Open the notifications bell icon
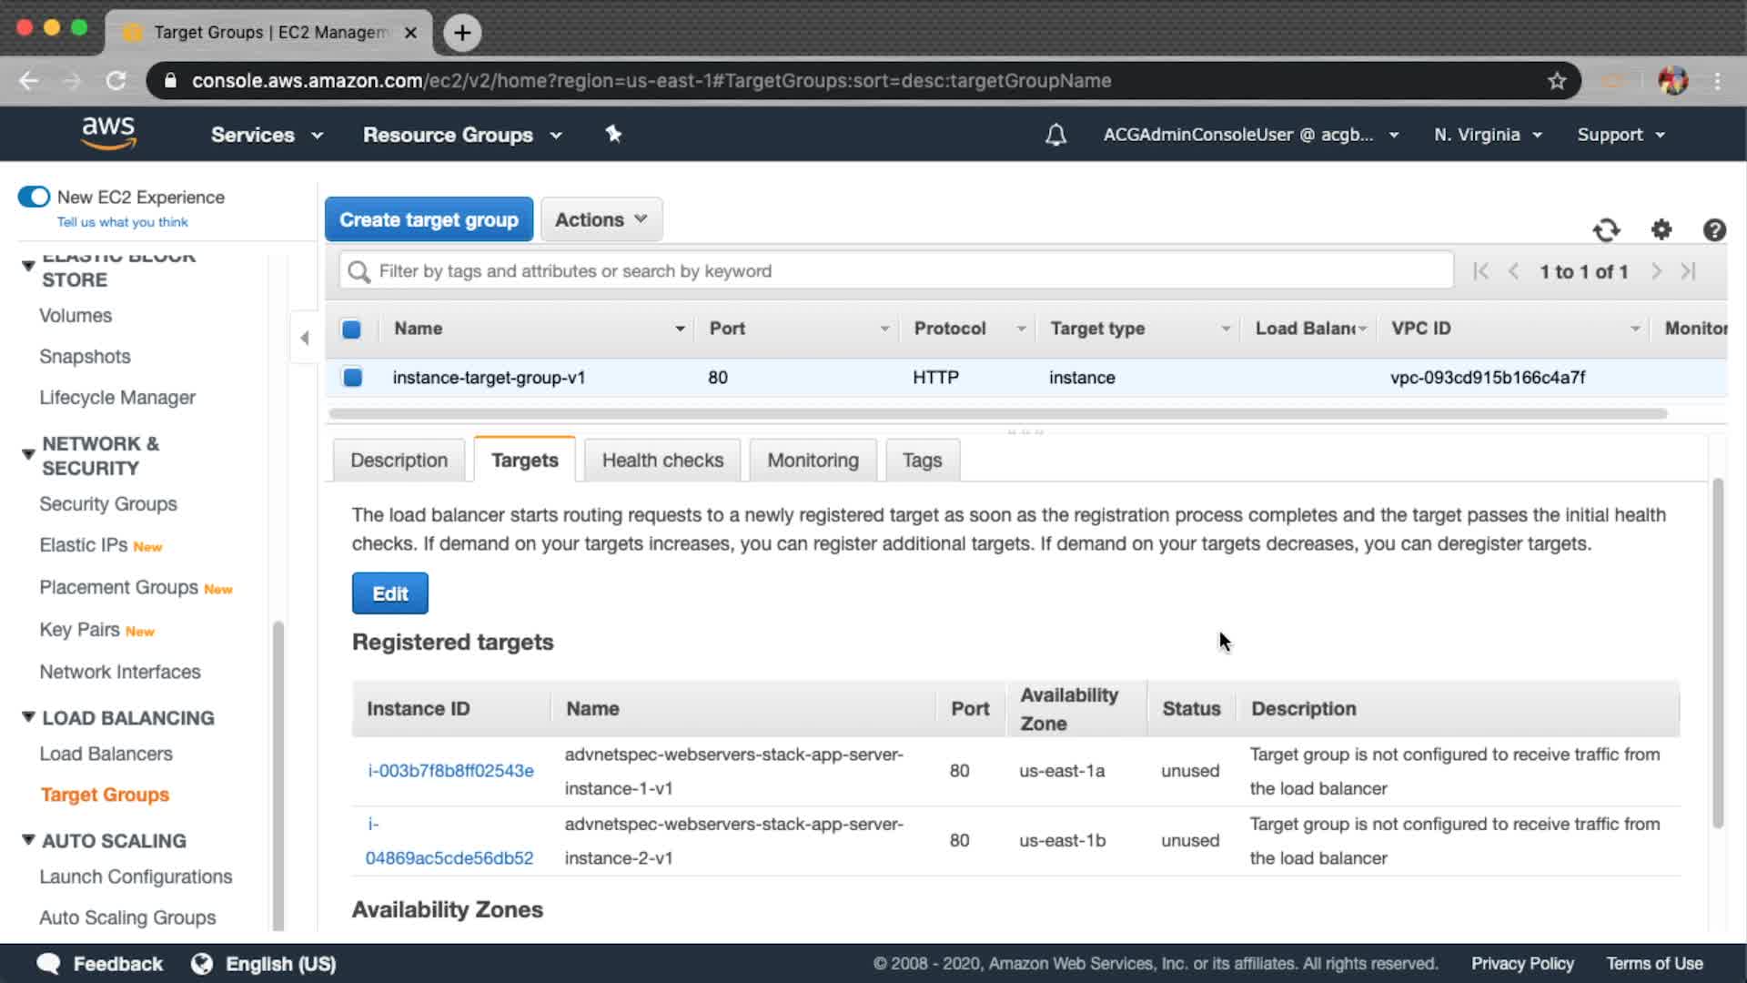 [1055, 135]
